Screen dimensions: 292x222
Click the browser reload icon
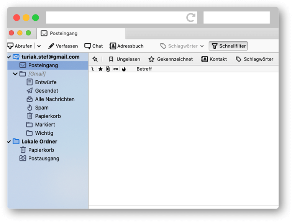click(191, 18)
